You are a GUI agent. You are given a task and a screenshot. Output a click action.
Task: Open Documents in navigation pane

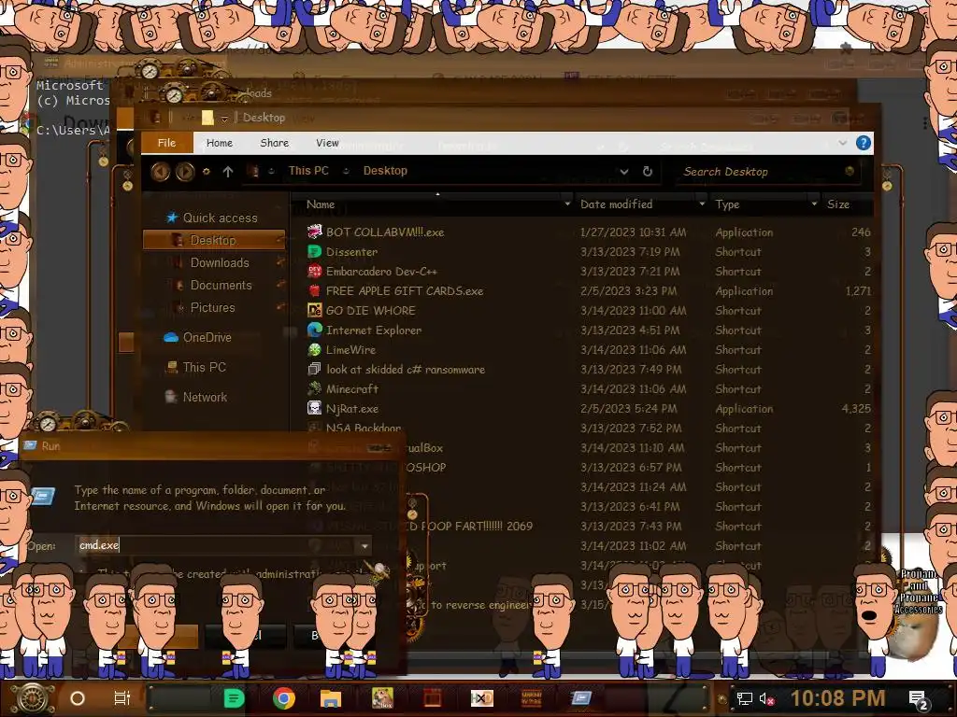coord(221,285)
